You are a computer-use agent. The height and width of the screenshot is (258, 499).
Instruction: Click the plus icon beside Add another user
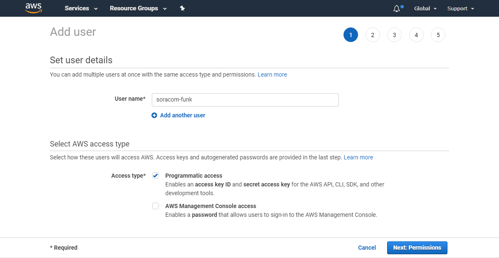pyautogui.click(x=154, y=115)
